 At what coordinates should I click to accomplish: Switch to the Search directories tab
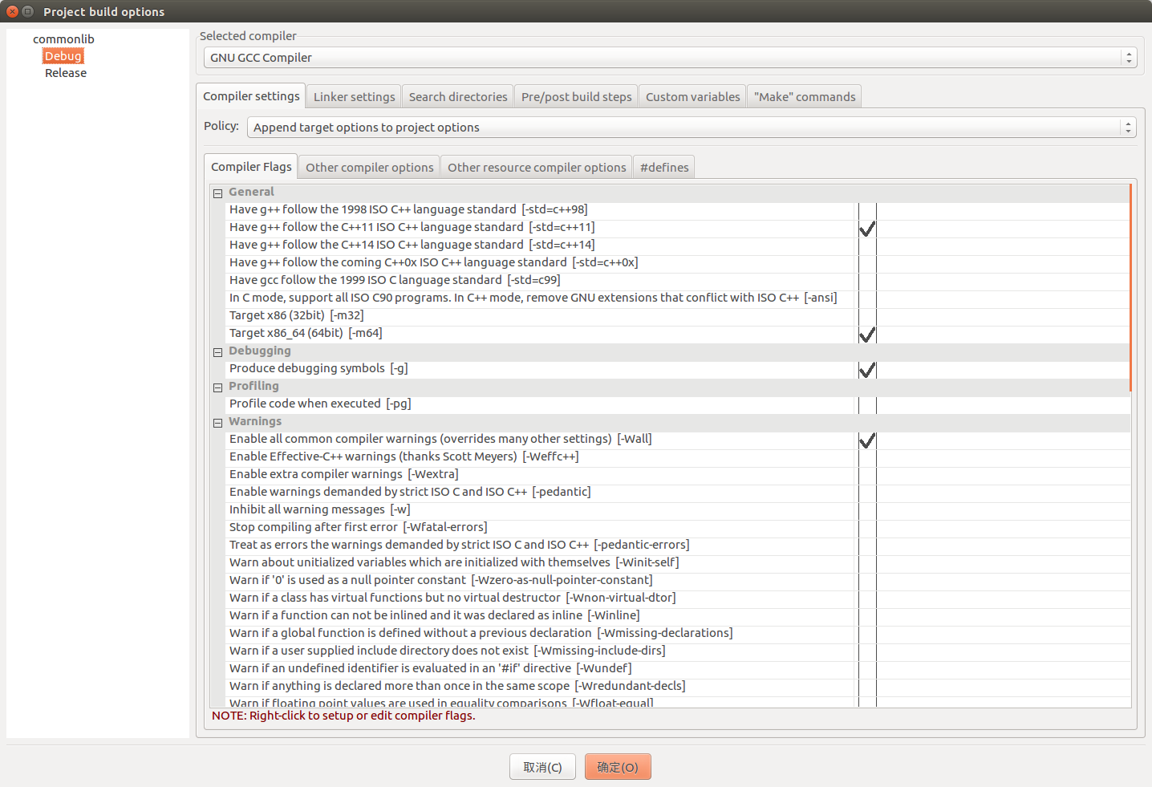tap(457, 95)
